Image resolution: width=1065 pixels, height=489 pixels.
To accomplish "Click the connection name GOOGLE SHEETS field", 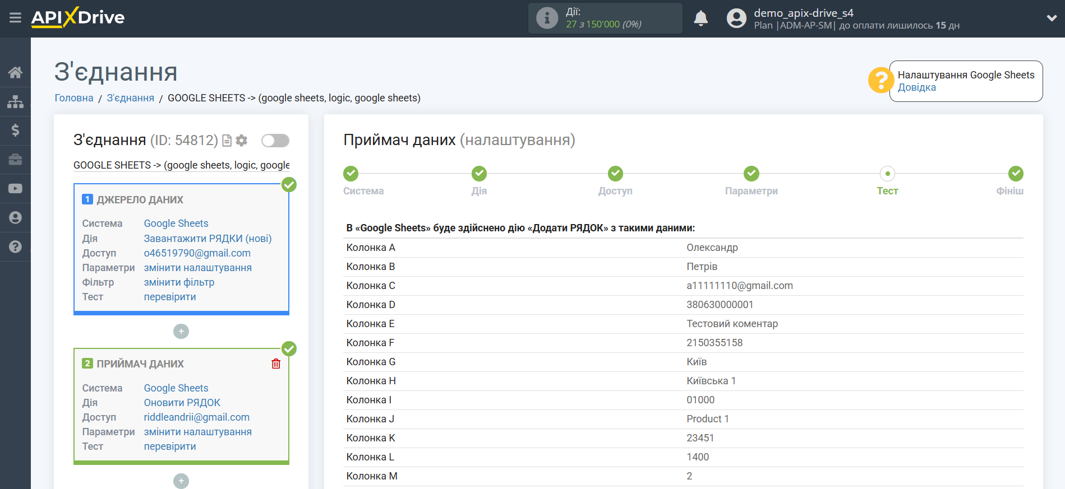I will (181, 165).
